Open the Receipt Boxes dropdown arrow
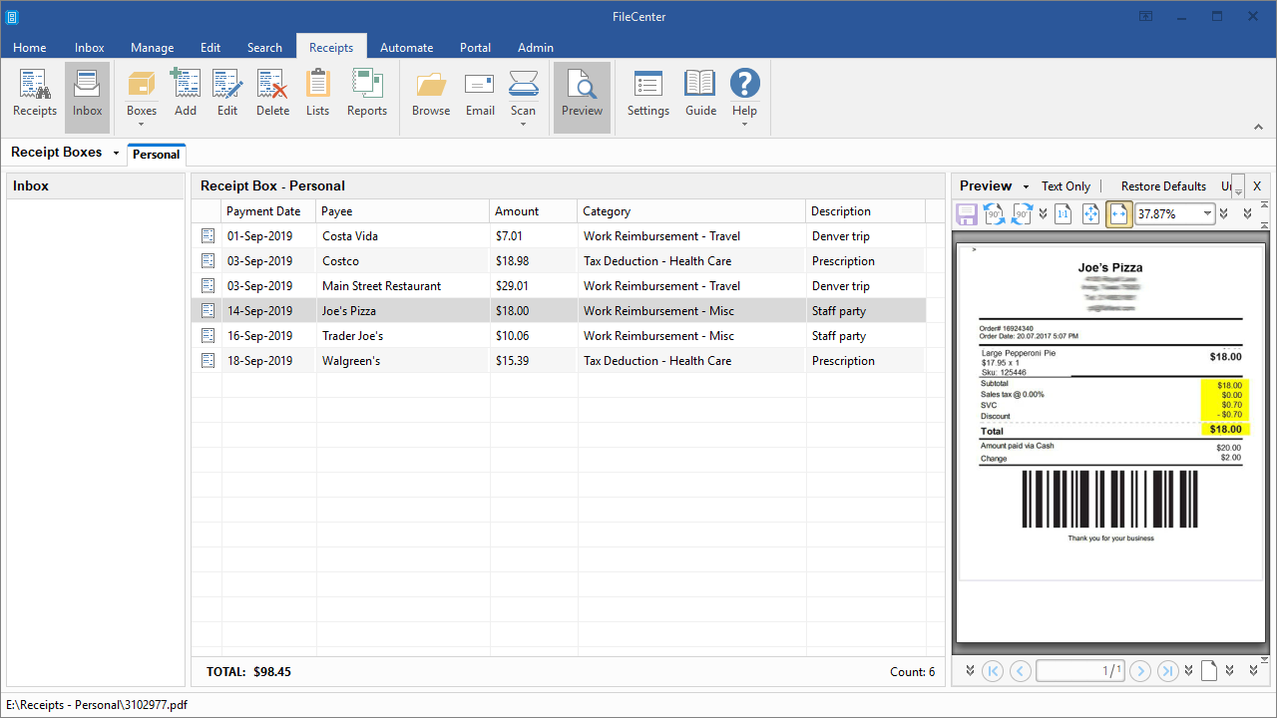The height and width of the screenshot is (718, 1277). pyautogui.click(x=116, y=154)
